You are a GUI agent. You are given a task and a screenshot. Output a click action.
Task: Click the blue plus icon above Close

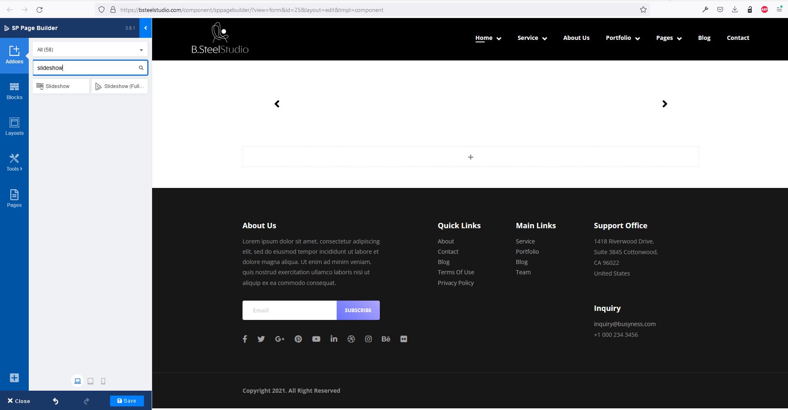click(x=14, y=378)
